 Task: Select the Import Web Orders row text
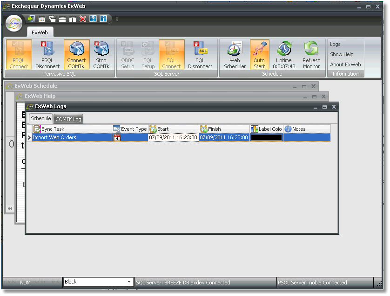click(x=54, y=137)
